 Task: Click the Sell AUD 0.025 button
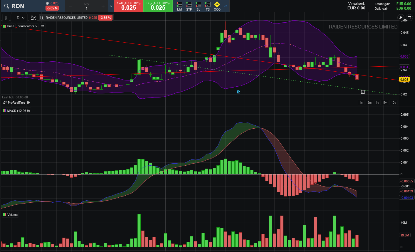(129, 6)
